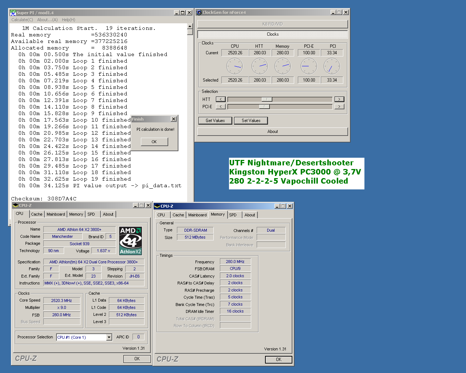The width and height of the screenshot is (466, 373).
Task: Click the PCI-E clock dial in ClockGen
Action: click(309, 66)
